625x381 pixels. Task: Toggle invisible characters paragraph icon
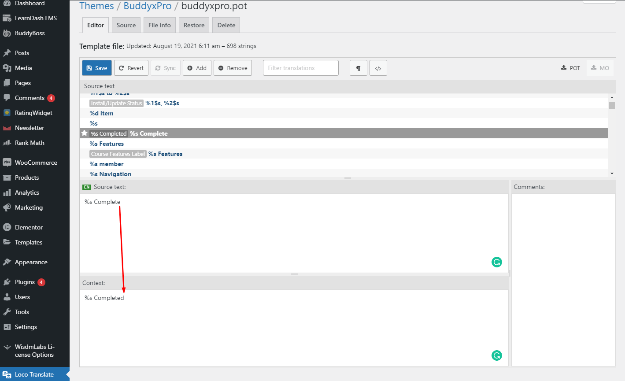tap(358, 68)
